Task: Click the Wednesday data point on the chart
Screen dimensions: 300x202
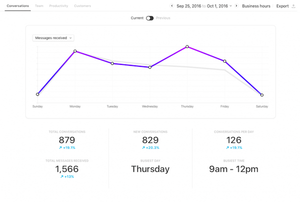Action: click(x=150, y=67)
